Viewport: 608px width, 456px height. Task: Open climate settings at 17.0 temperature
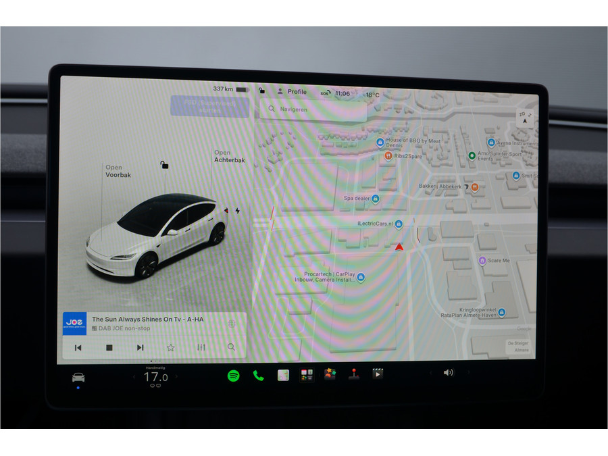point(155,377)
